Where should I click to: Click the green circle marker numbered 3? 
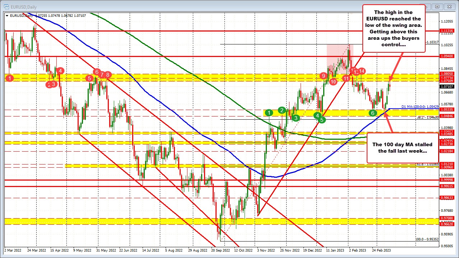(295, 118)
